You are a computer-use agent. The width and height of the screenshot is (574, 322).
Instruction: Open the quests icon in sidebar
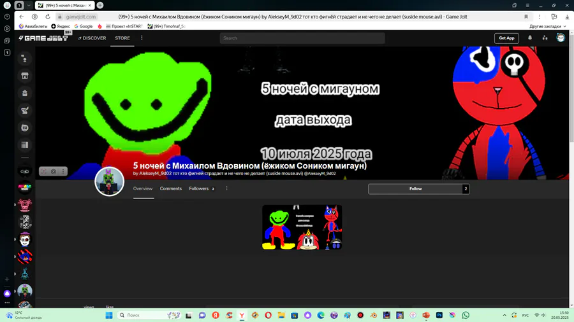(25, 110)
